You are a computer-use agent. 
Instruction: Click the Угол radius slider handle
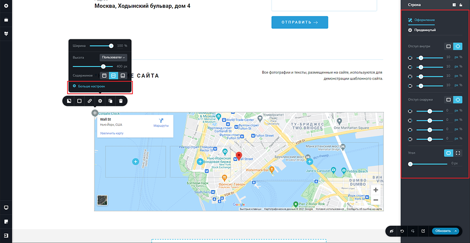tap(410, 164)
